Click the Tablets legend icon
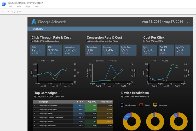The height and width of the screenshot is (131, 196). [x=141, y=105]
